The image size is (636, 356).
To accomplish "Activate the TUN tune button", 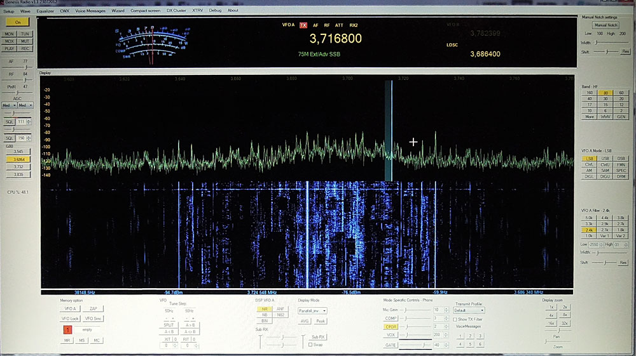I will 25,34.
